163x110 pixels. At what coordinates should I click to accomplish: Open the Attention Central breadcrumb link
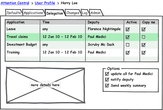15,3
